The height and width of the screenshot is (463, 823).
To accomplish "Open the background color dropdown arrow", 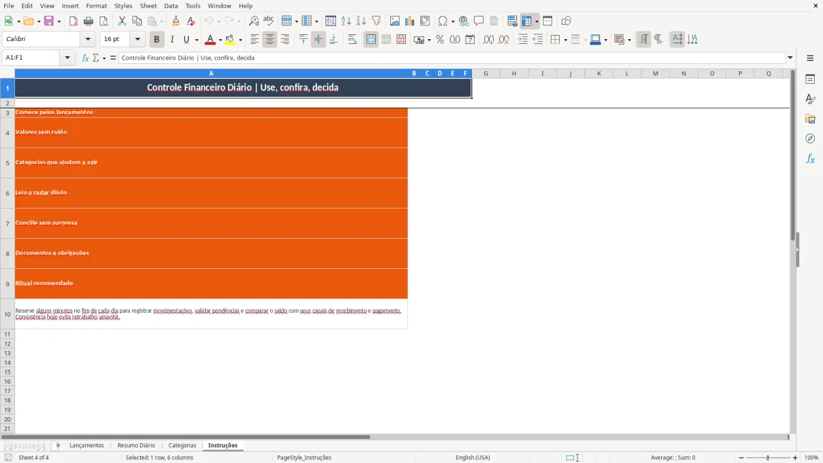I will click(x=241, y=40).
